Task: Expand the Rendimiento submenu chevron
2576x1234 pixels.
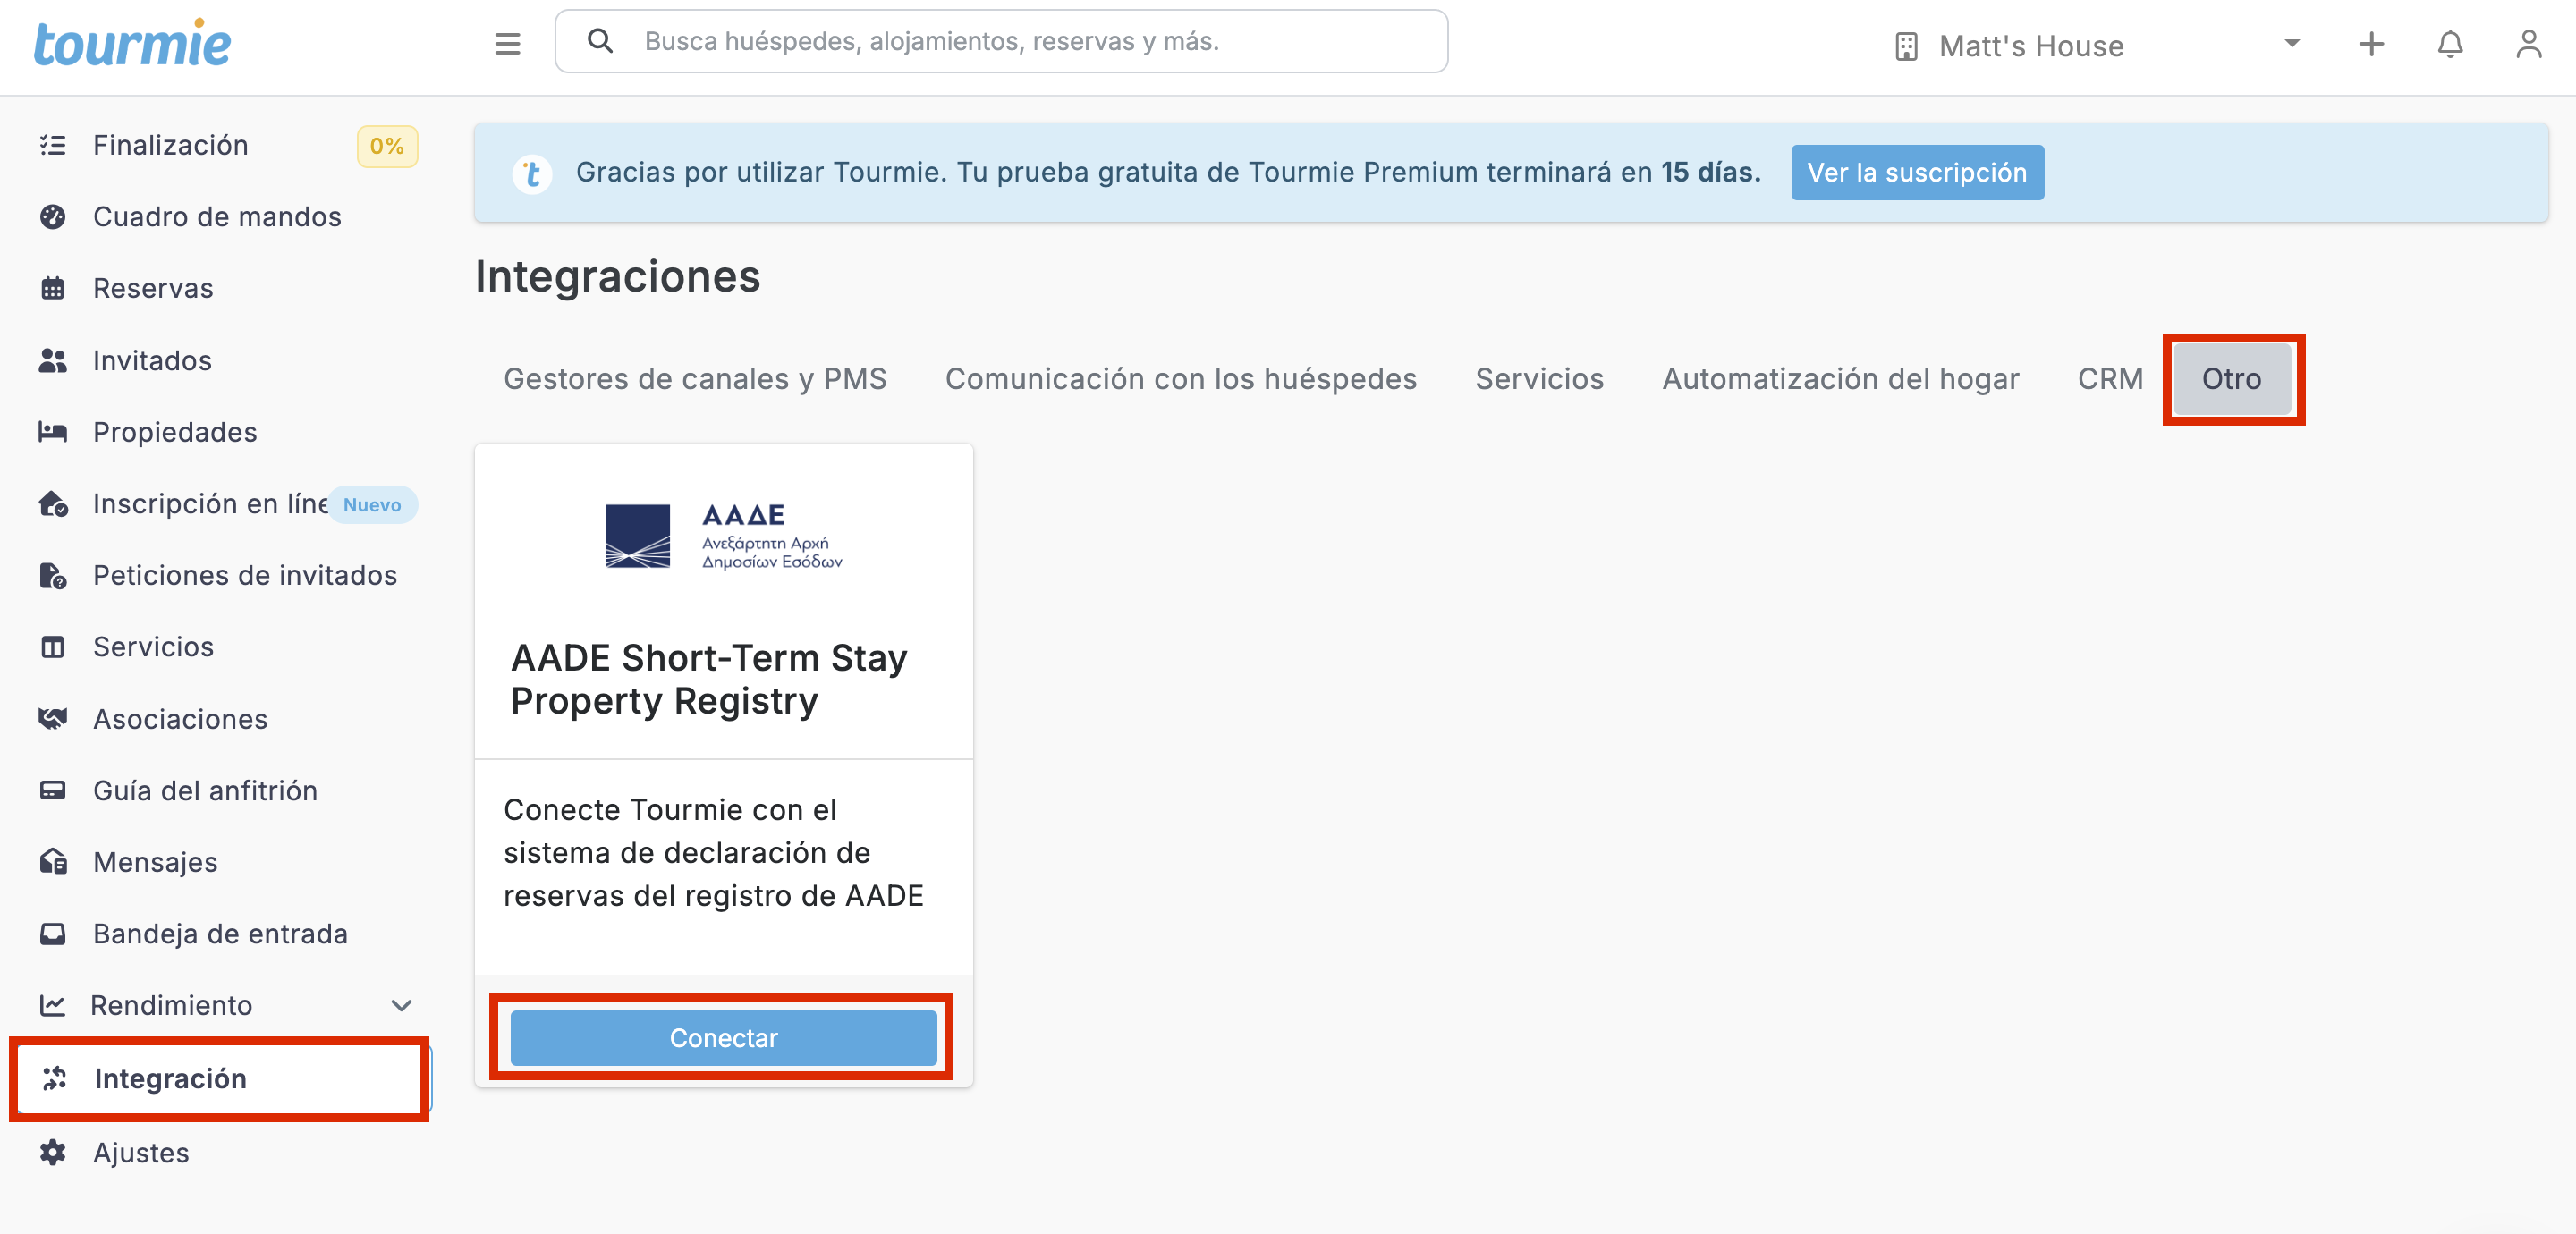Action: click(x=401, y=1005)
